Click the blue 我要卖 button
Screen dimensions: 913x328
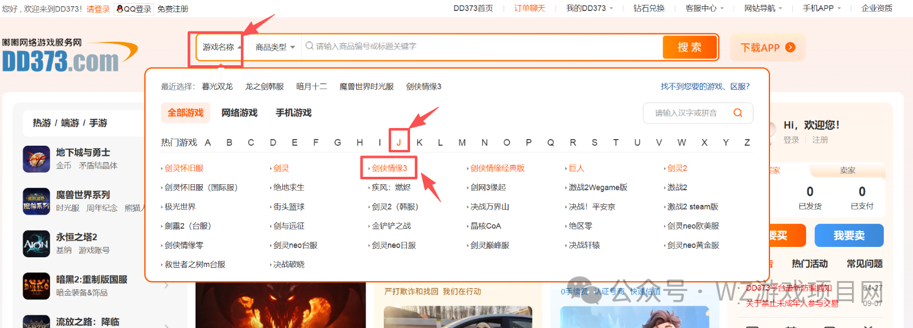pos(849,235)
